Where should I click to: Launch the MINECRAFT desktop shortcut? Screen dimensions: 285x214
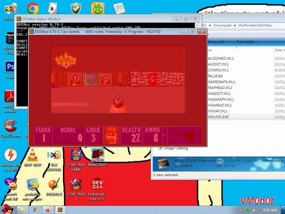tap(98, 158)
